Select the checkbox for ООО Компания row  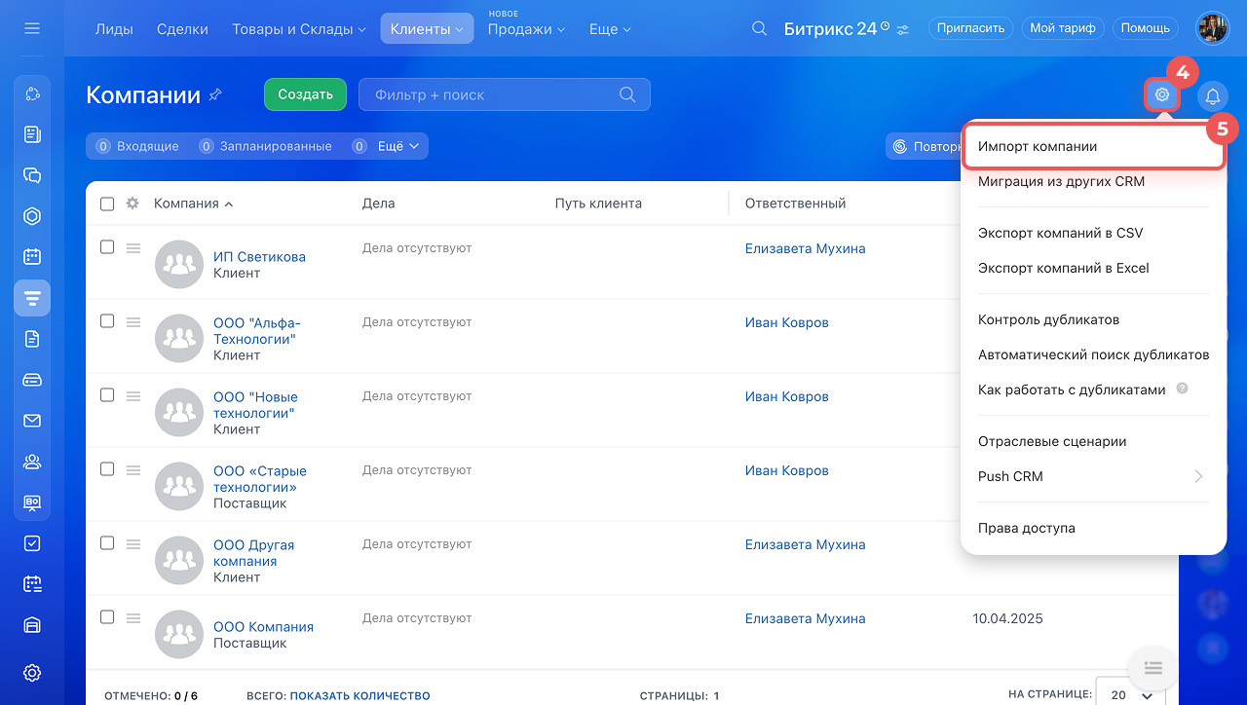pos(107,617)
